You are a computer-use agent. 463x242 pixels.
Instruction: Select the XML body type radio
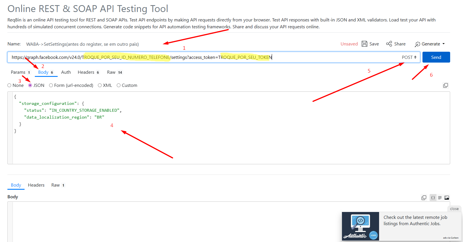pos(100,85)
